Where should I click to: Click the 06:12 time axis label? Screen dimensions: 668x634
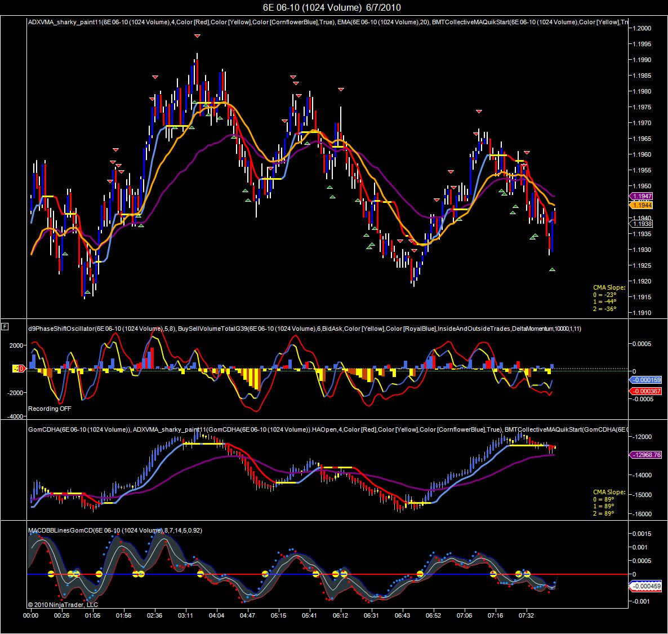click(x=340, y=615)
